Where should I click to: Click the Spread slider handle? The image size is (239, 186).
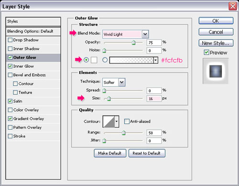(104, 91)
